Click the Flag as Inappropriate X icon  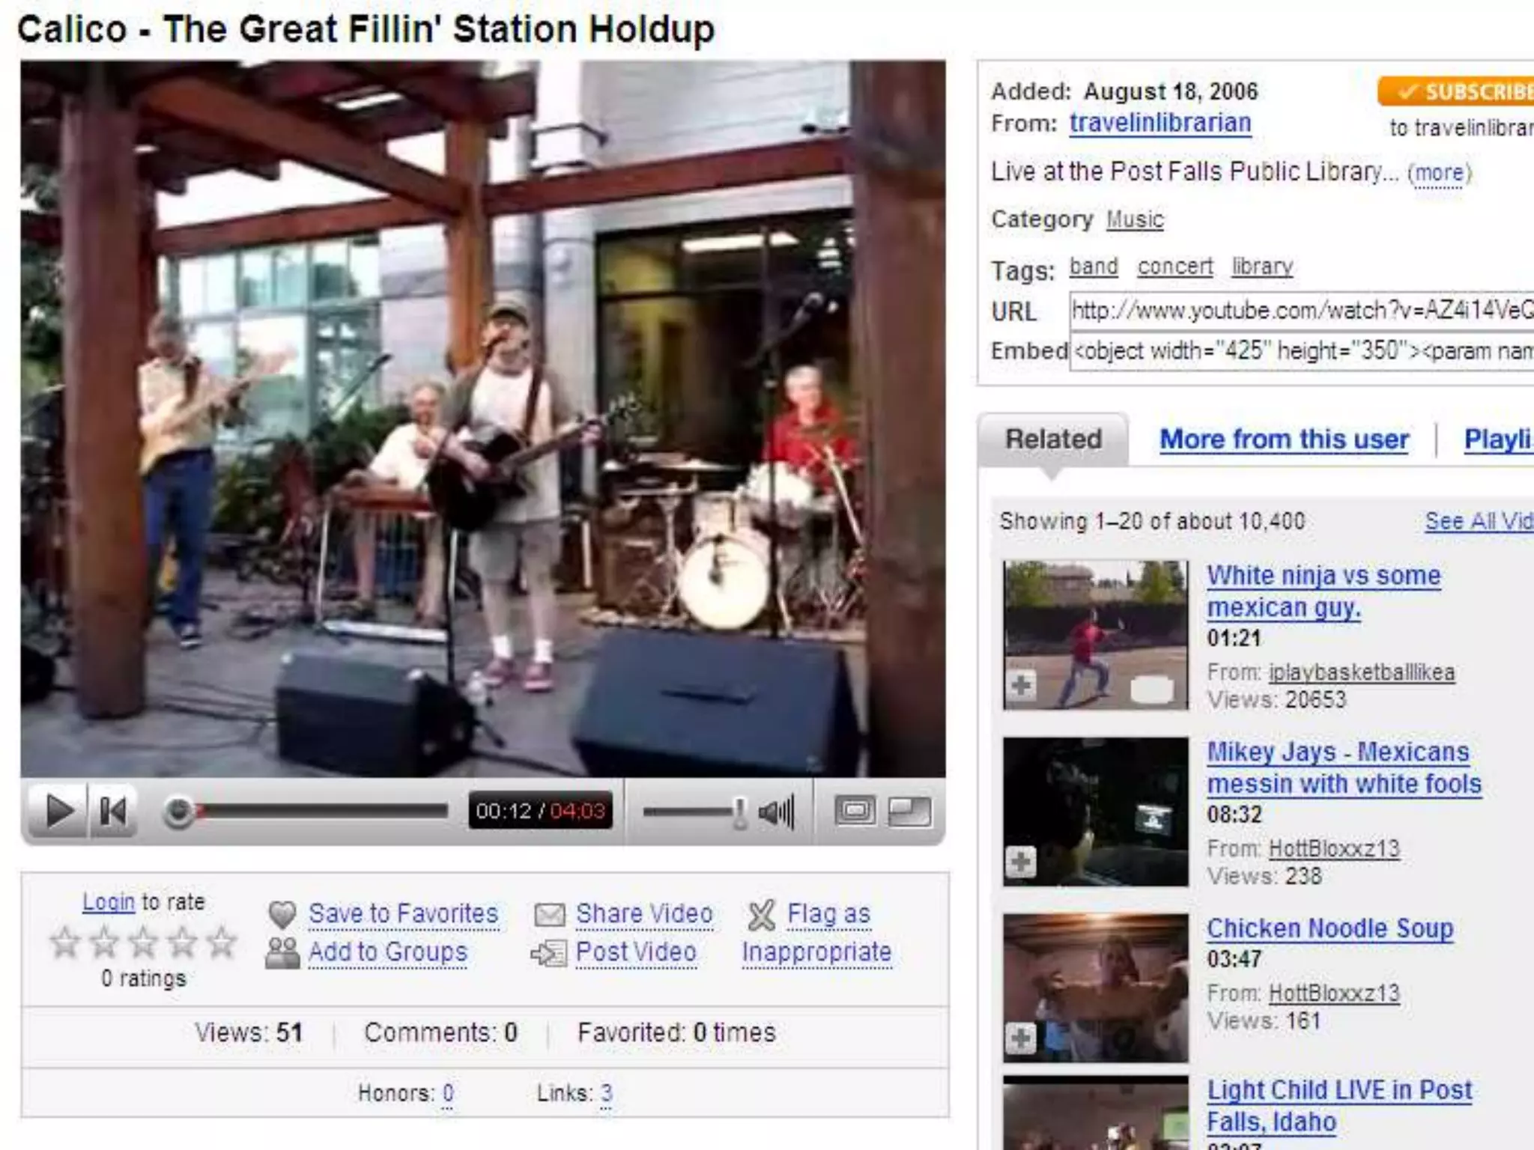pyautogui.click(x=762, y=914)
